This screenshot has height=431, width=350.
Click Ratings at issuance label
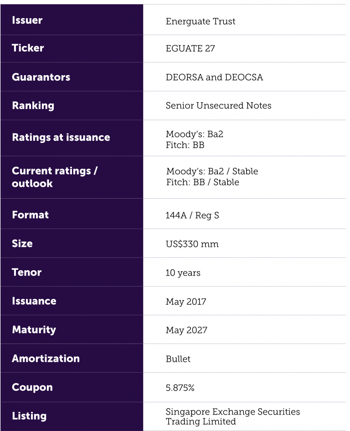(x=61, y=137)
